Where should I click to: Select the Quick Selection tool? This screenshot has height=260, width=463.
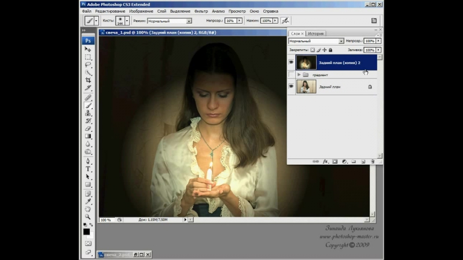pyautogui.click(x=88, y=72)
